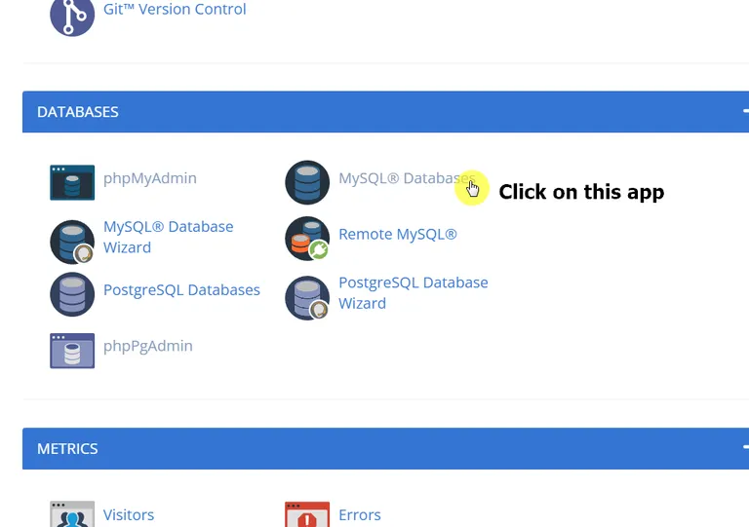The height and width of the screenshot is (527, 749).
Task: Click the PostgreSQL Databases icon
Action: pyautogui.click(x=72, y=294)
